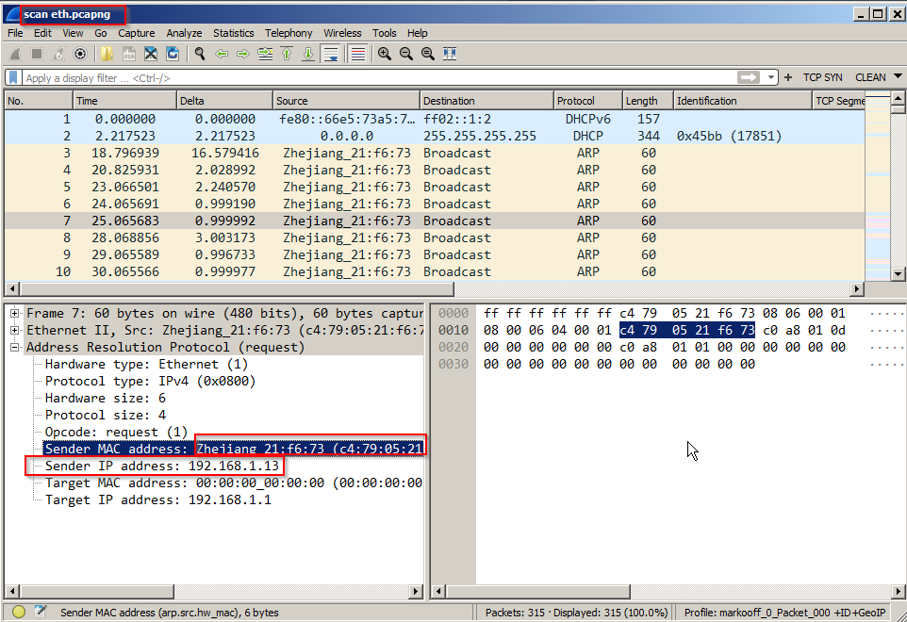Toggle auto-scroll during live capture

click(x=331, y=54)
